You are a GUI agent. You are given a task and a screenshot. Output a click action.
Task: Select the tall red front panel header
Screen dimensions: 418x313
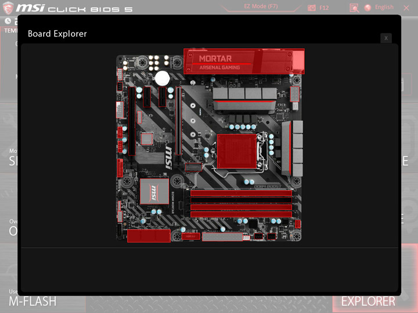120,168
